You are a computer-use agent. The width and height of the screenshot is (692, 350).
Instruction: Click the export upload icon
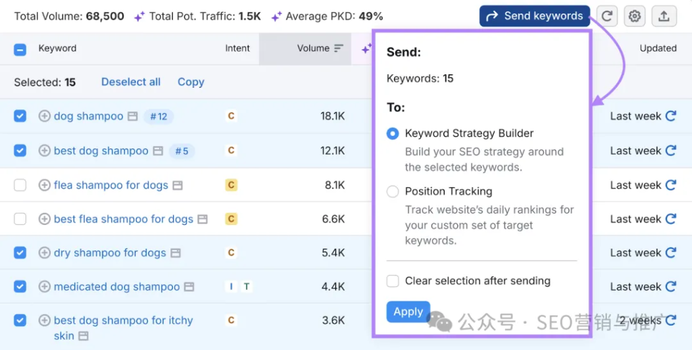(x=664, y=16)
